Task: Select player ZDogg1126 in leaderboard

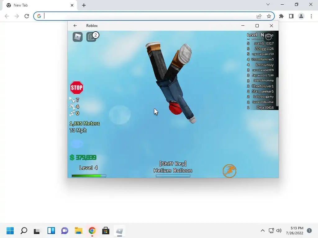Action: click(264, 49)
